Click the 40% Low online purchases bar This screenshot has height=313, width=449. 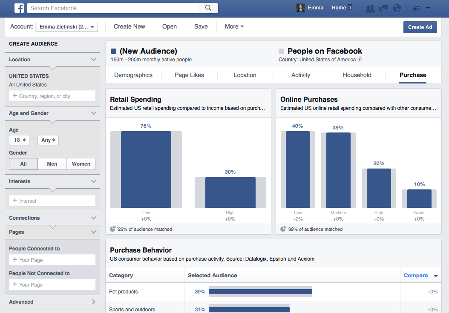298,169
